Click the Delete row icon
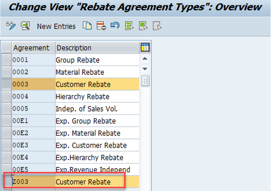Screen dimensions: 272x191 point(101,26)
